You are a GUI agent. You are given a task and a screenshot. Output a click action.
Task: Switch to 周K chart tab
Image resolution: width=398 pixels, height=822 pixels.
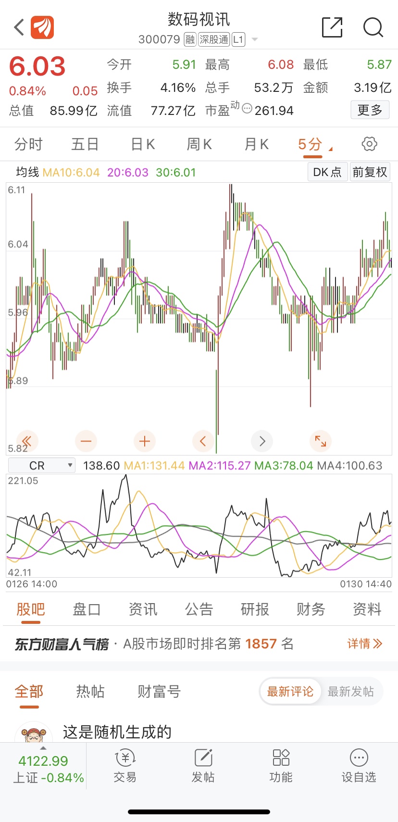click(x=199, y=144)
